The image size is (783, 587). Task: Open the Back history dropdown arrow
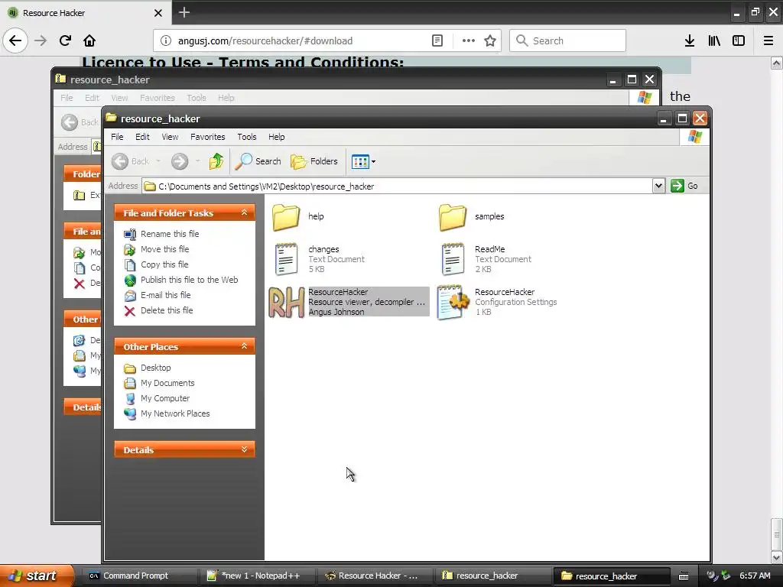point(158,161)
